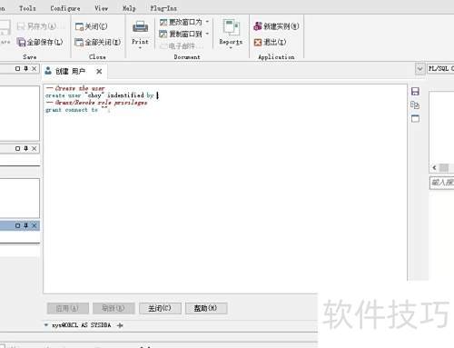Screen dimensions: 454x348
Task: Click the 'Create the user' comment line
Action: click(75, 88)
